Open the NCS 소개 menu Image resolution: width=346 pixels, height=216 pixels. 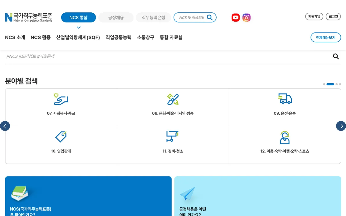[15, 37]
